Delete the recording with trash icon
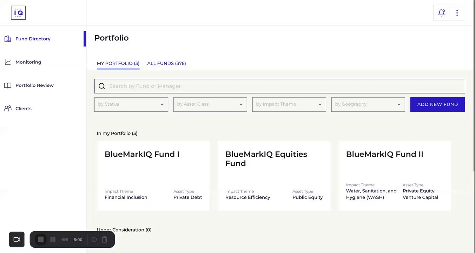The image size is (475, 253). coord(105,239)
